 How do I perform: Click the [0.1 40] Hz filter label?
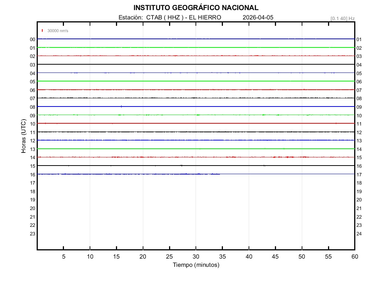tap(343, 18)
